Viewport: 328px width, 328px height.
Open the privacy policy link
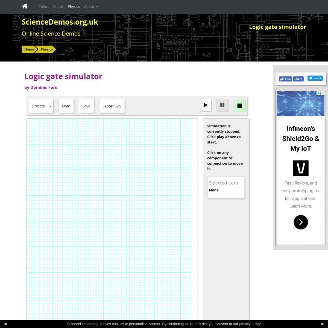250,324
